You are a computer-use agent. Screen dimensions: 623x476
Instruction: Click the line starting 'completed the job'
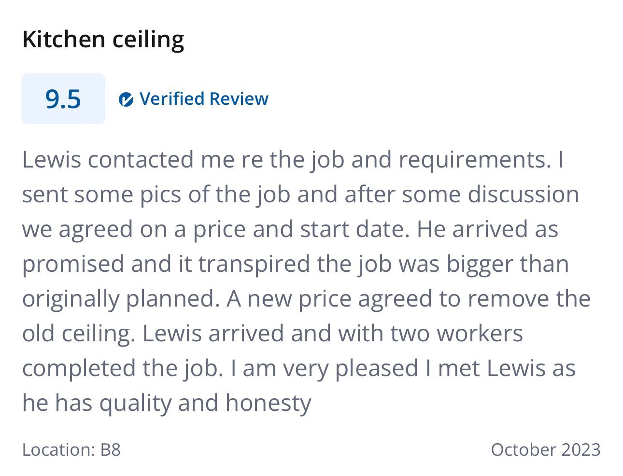[298, 368]
